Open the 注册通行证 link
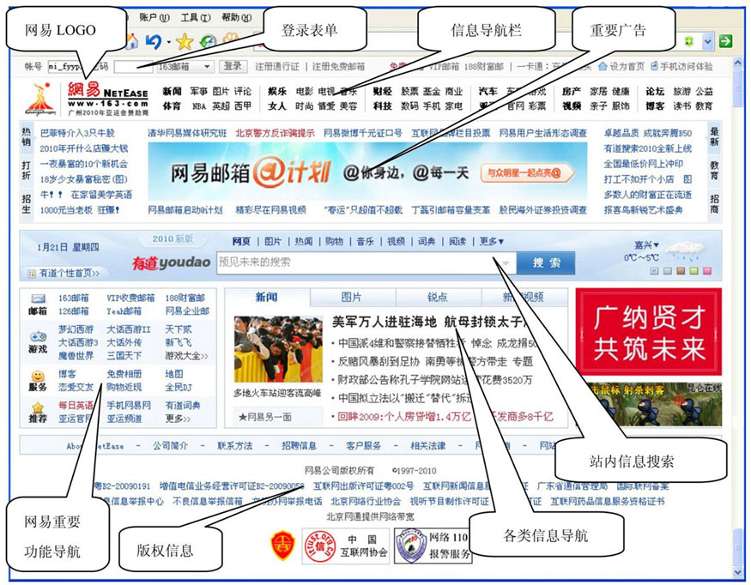751x585 pixels. click(277, 67)
